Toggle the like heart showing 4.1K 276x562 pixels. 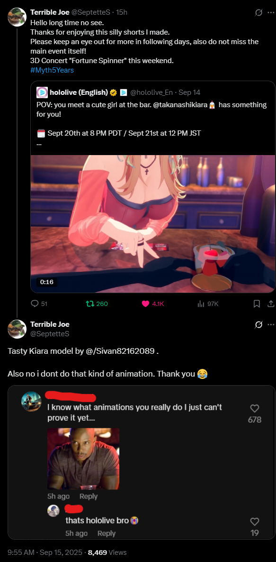tap(153, 304)
